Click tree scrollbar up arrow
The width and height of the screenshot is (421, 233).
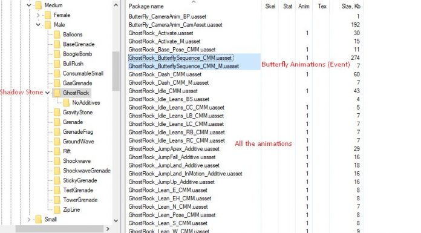(116, 5)
